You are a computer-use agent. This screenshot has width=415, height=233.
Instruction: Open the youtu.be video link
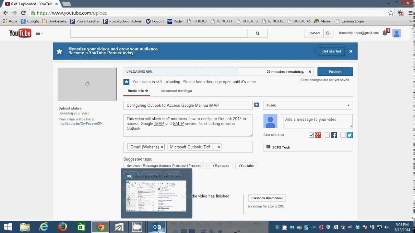(x=81, y=124)
